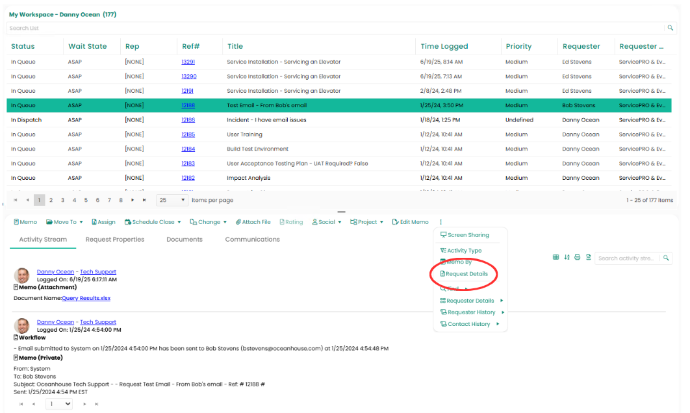Go to page 2 of the list
Image resolution: width=690 pixels, height=413 pixels.
coord(51,200)
